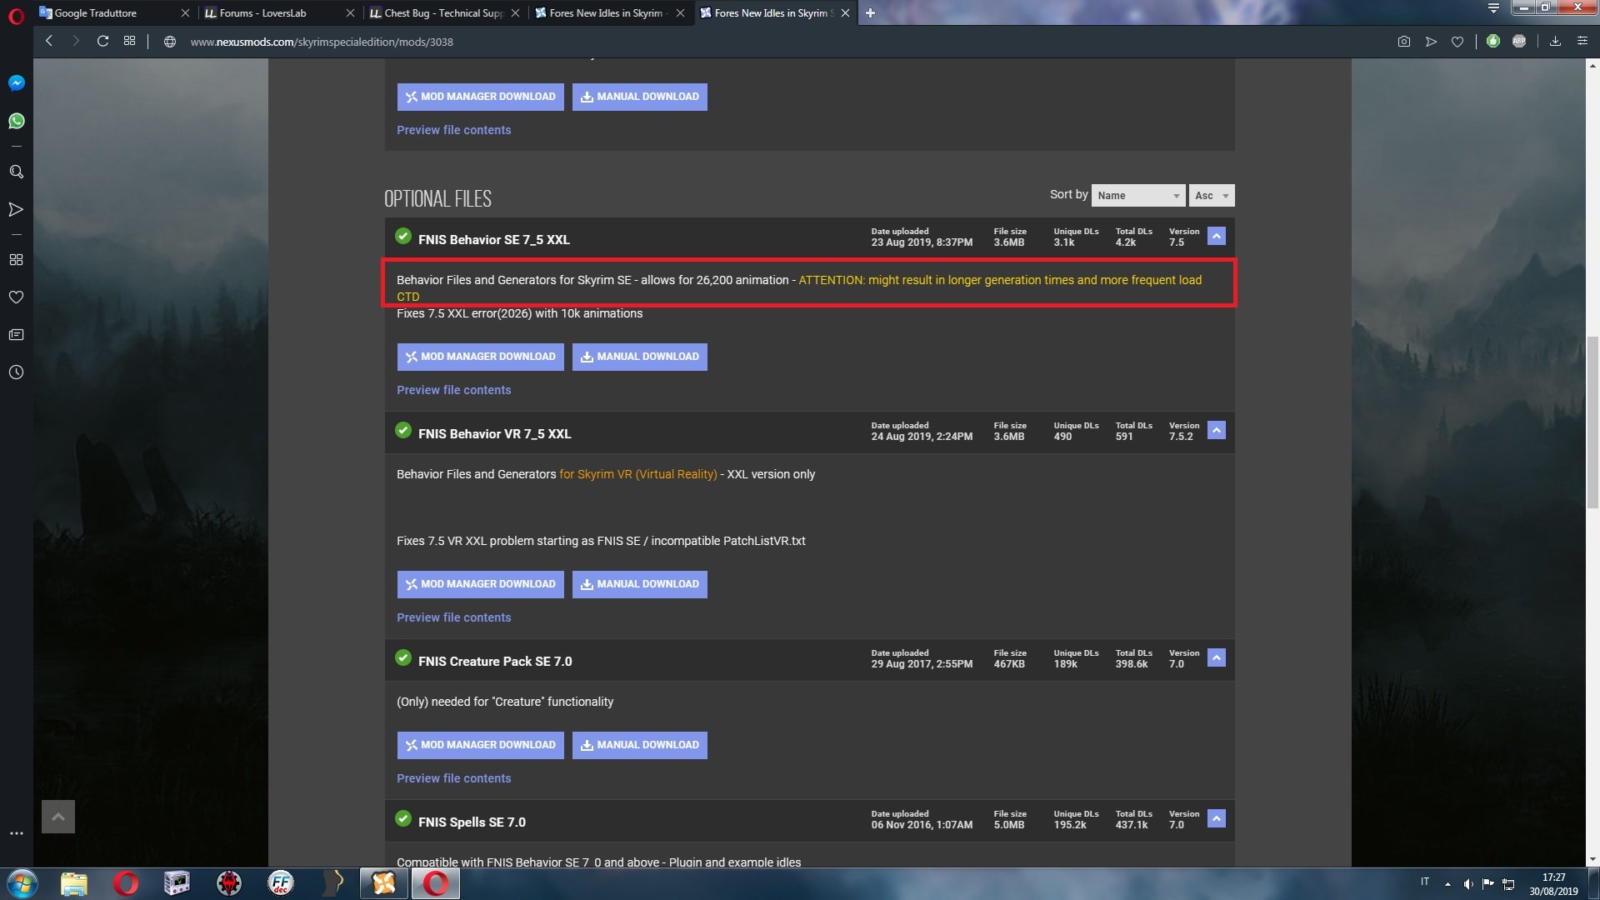
Task: Click scroll-to-top arrow button
Action: tap(58, 817)
